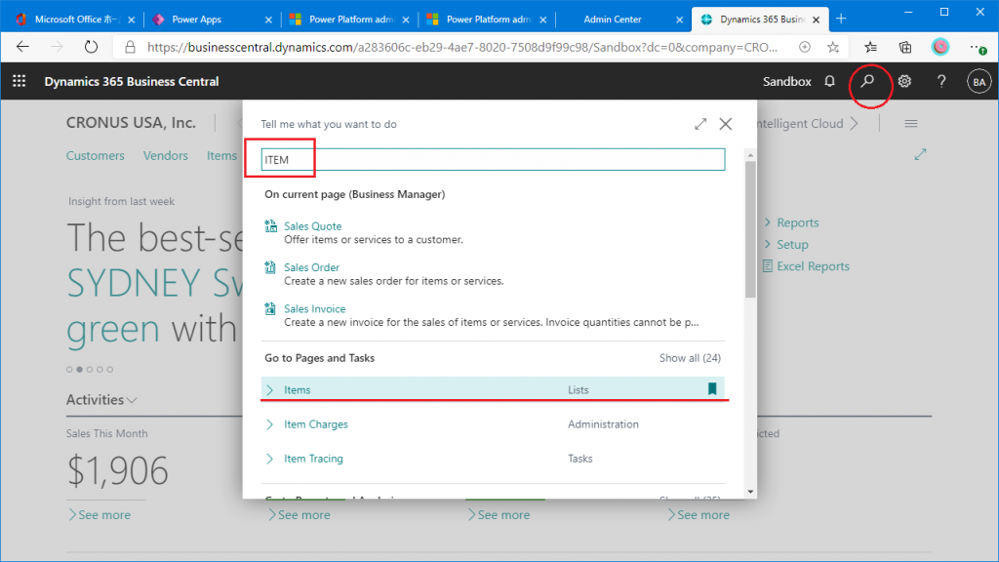Screen dimensions: 999x562
Task: Click the notifications bell icon
Action: coord(829,81)
